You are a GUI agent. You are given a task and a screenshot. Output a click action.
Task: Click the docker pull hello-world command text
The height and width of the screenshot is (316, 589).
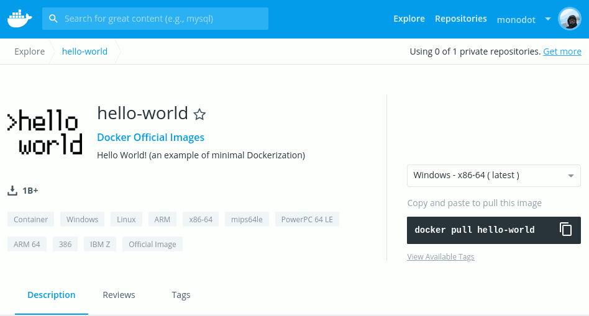tap(475, 230)
